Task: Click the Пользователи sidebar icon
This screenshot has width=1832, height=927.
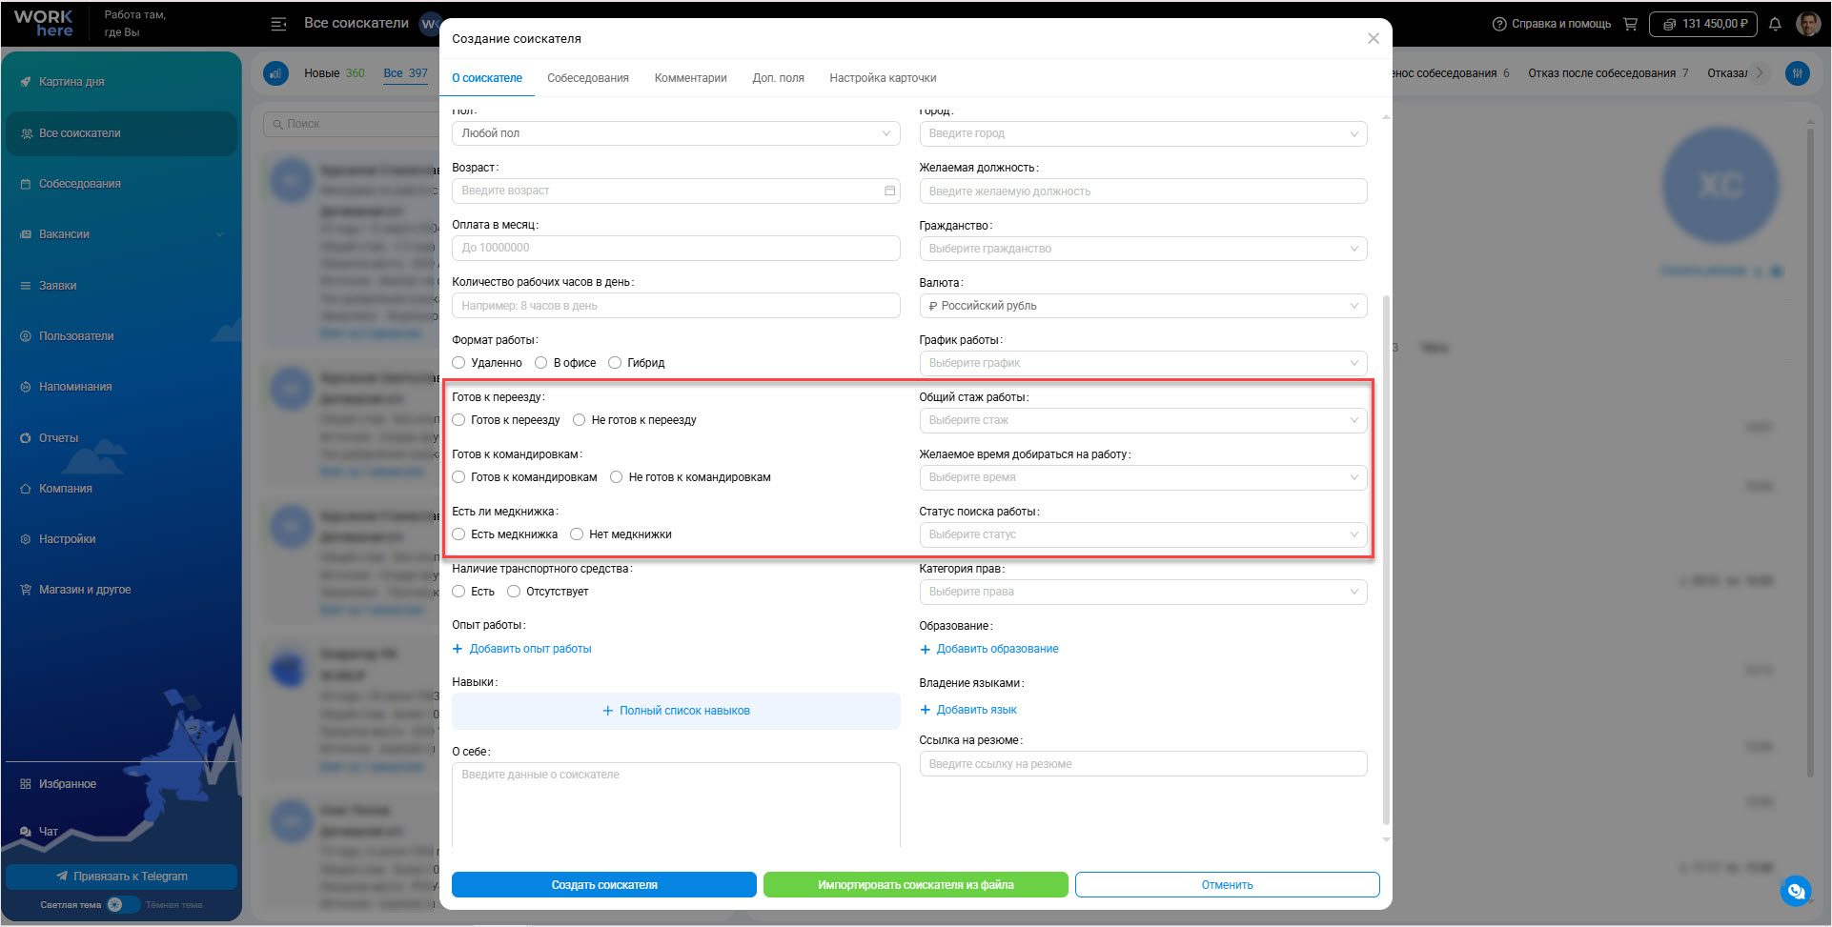Action: [x=26, y=336]
